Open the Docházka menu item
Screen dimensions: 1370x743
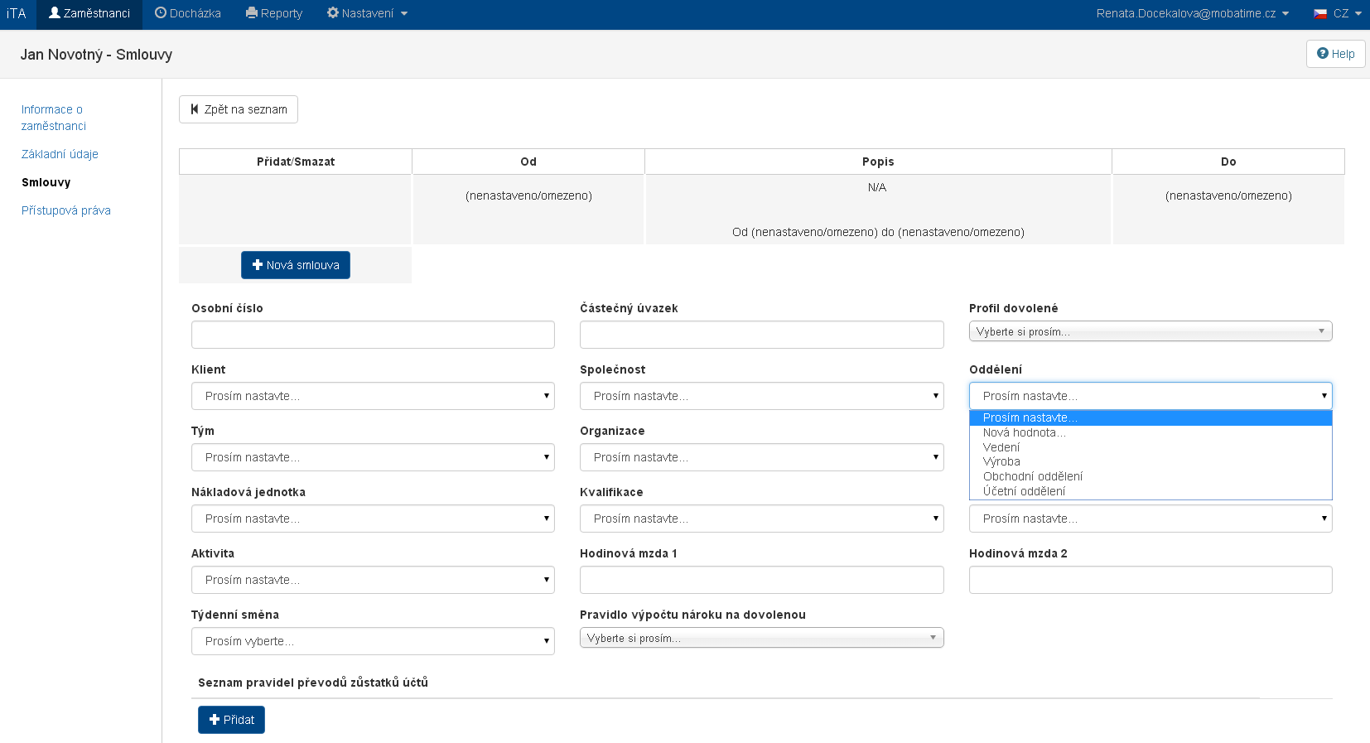[x=188, y=14]
